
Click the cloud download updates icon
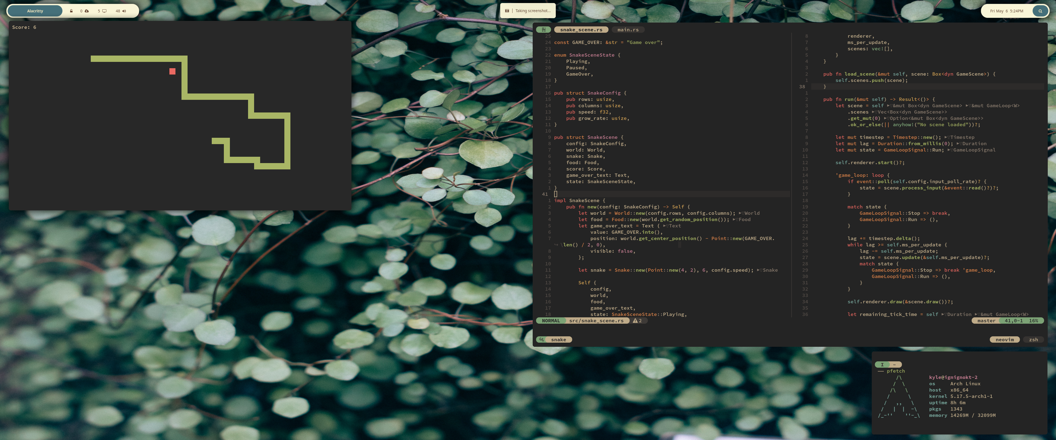(x=87, y=11)
